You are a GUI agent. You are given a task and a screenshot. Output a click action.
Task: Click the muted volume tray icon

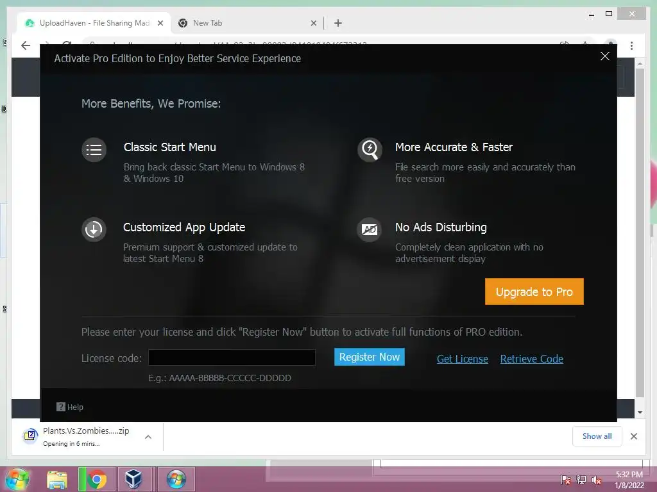[596, 480]
